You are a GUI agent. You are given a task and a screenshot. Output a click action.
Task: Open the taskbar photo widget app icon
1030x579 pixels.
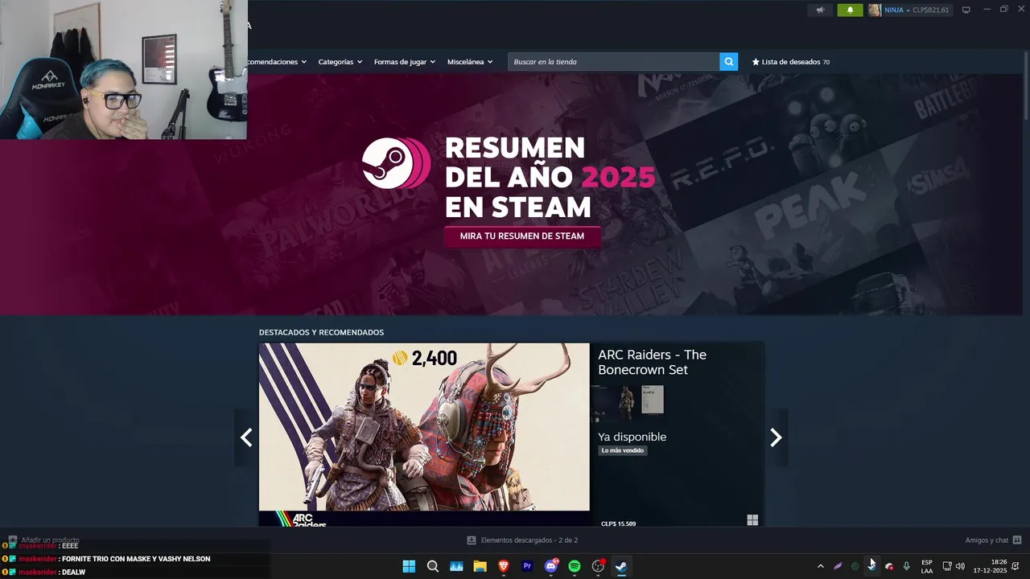[456, 566]
